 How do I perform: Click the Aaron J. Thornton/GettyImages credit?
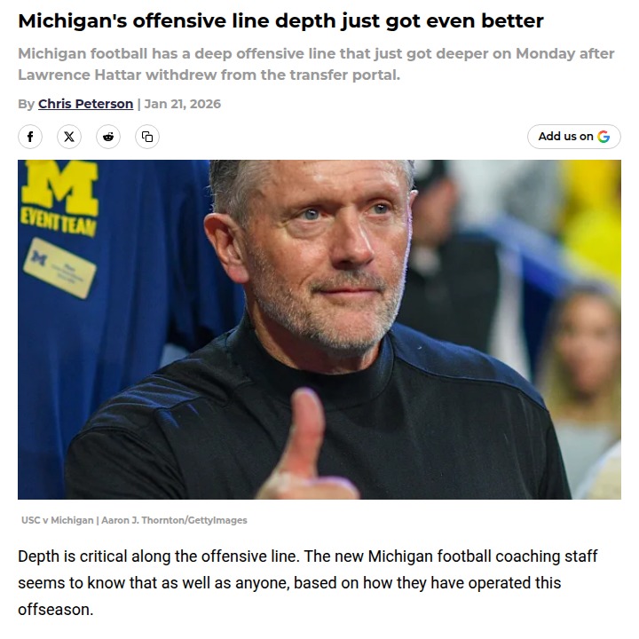point(174,520)
